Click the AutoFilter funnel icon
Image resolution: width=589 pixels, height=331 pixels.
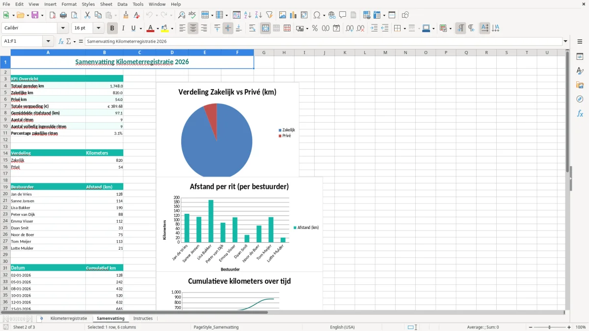click(269, 15)
